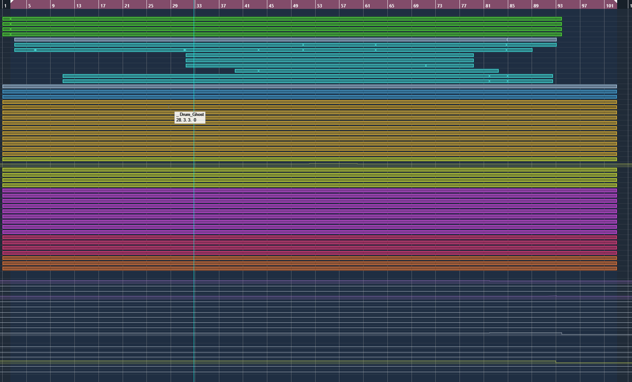Move playback to ruler bar 41

247,6
